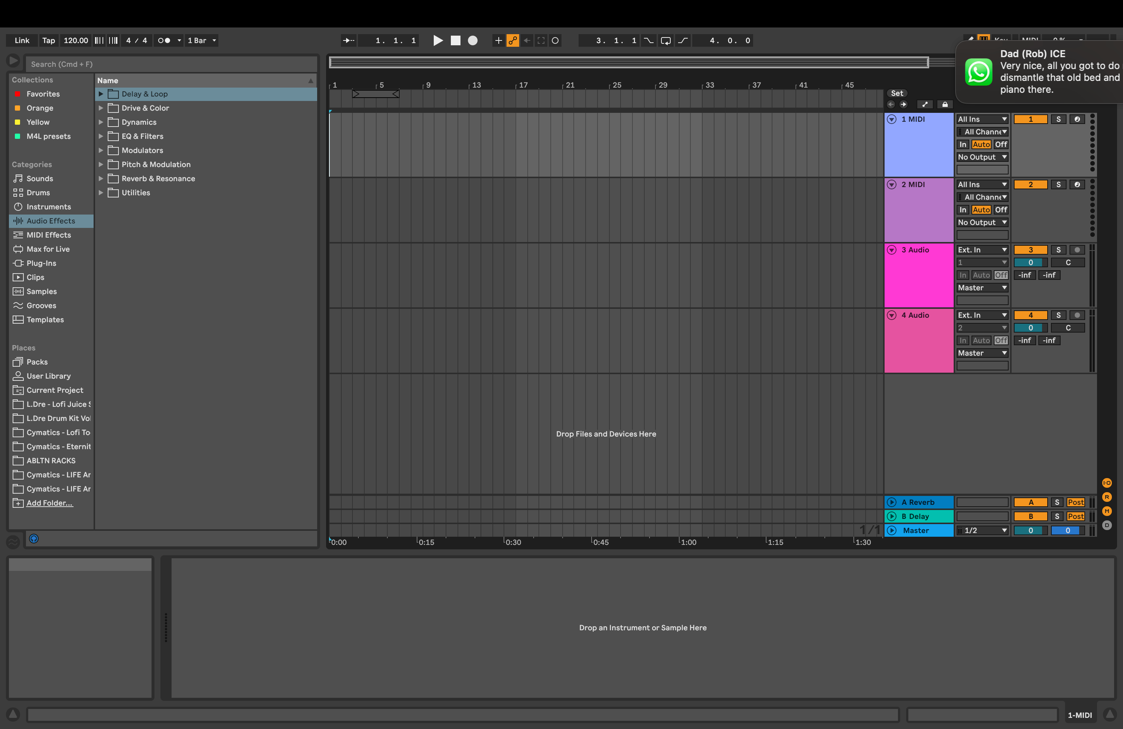This screenshot has width=1123, height=729.
Task: Toggle the metronome button
Action: click(164, 40)
